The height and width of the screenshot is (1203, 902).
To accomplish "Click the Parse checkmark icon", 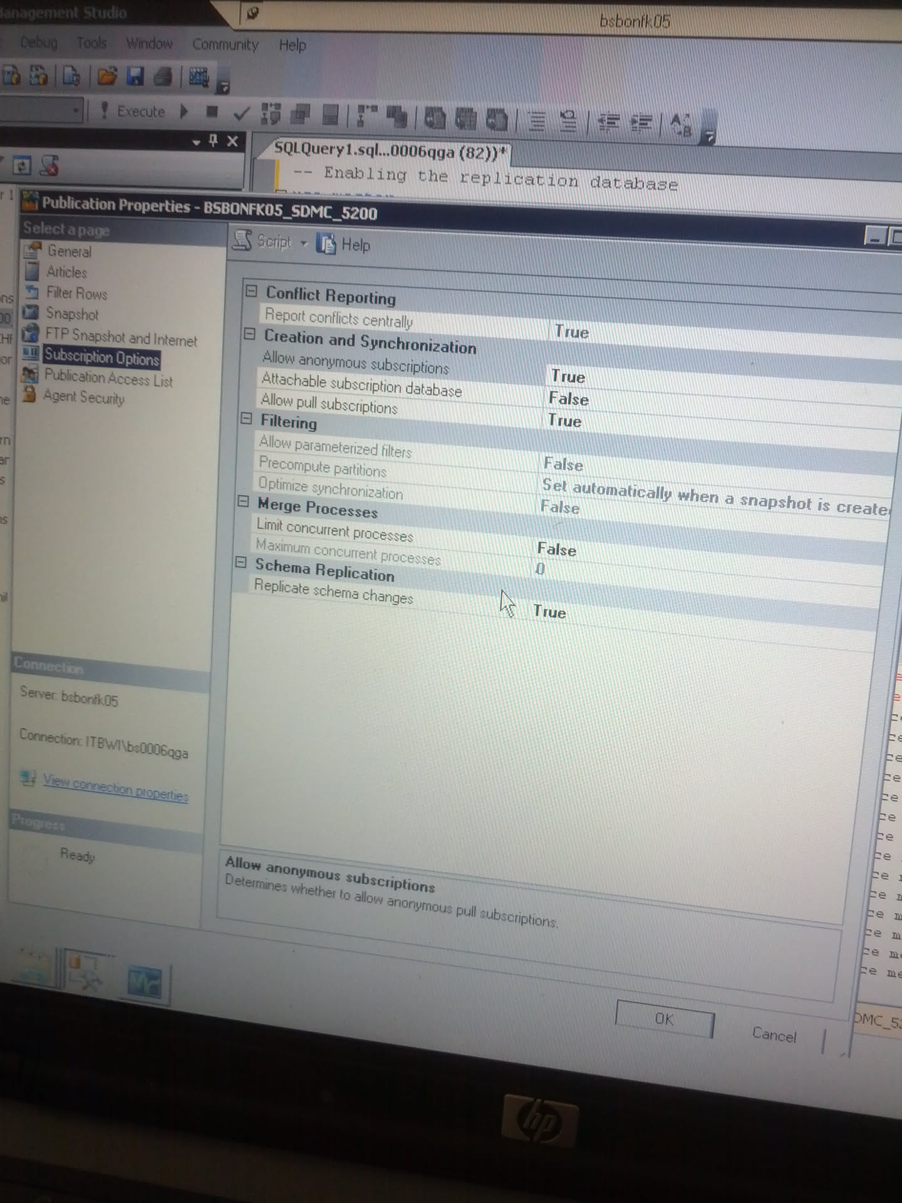I will 241,113.
